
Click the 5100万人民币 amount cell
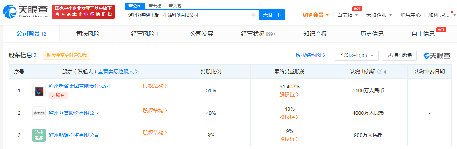368,90
